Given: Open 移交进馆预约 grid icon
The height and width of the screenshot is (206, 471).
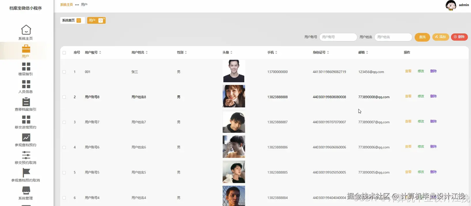Looking at the screenshot, I should (x=26, y=120).
